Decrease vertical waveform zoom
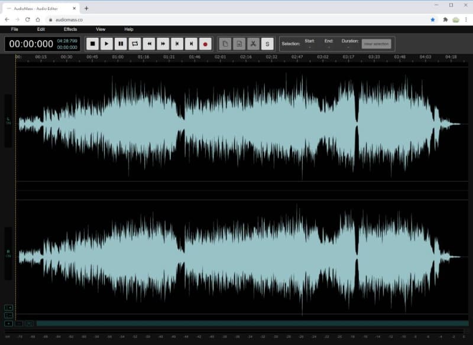The width and height of the screenshot is (473, 345). point(8,315)
